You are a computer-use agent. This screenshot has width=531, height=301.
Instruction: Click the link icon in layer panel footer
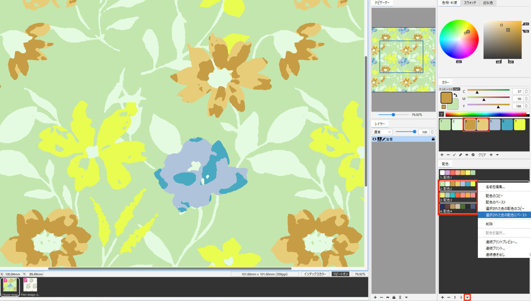point(400,297)
